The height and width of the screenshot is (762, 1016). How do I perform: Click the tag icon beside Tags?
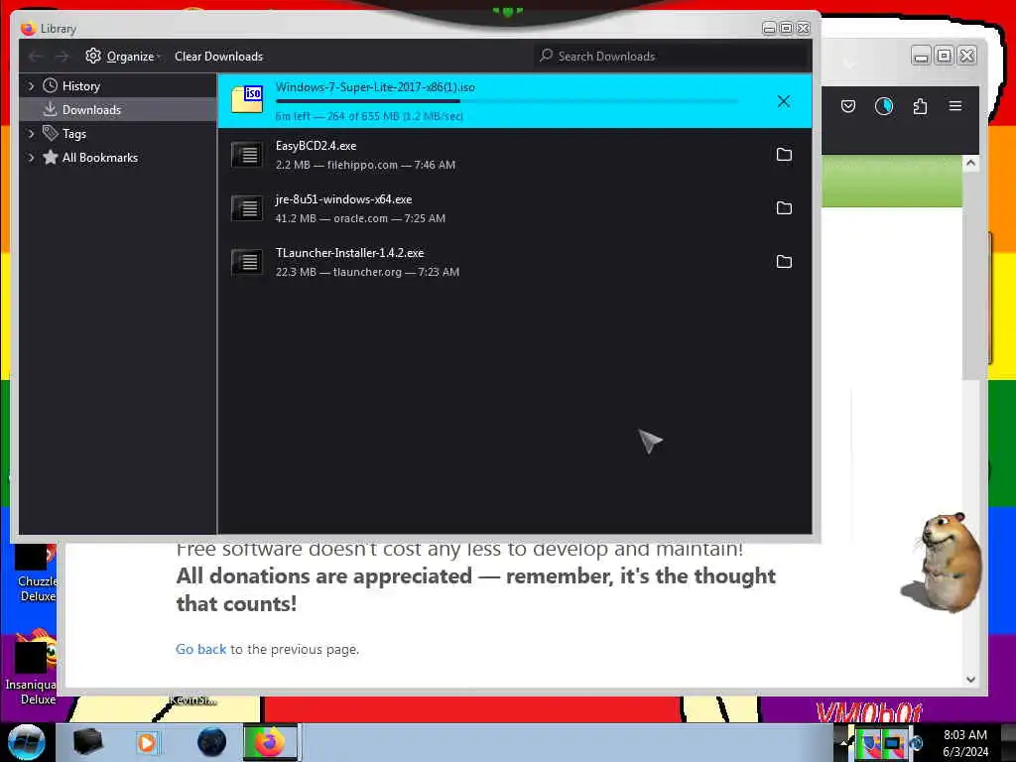pyautogui.click(x=50, y=133)
